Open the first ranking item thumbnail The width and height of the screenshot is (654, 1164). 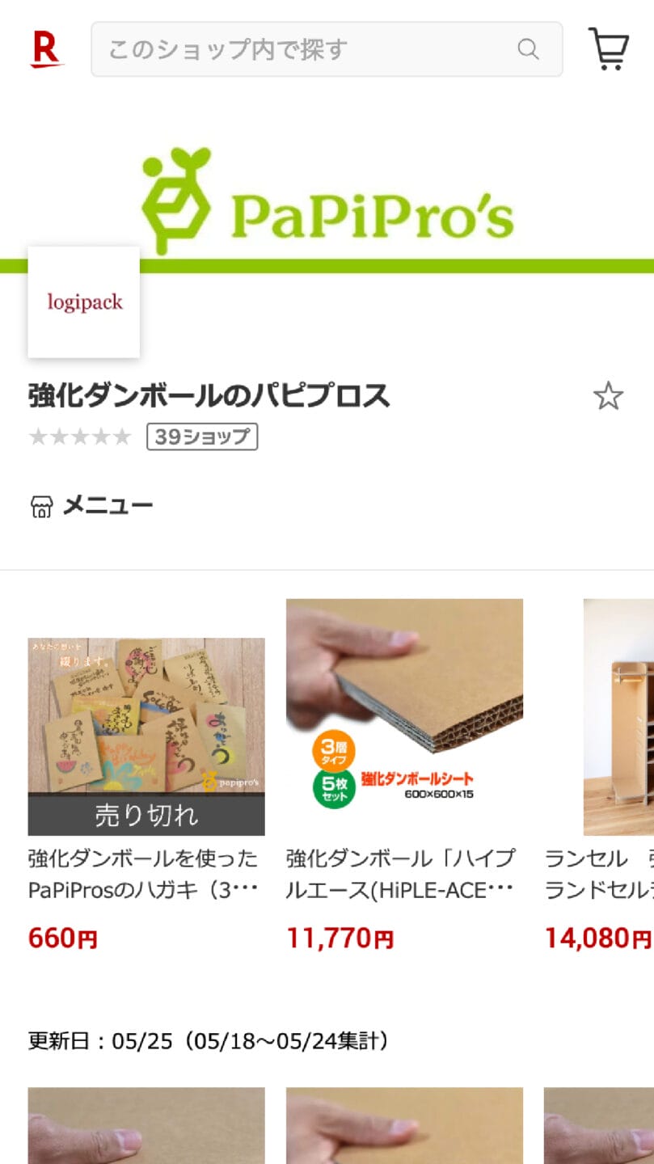(146, 1125)
